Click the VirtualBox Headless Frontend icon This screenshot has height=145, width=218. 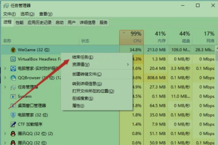(x=13, y=59)
